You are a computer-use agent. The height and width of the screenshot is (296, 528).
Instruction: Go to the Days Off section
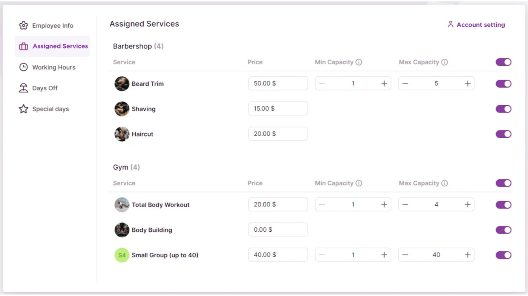(x=45, y=88)
